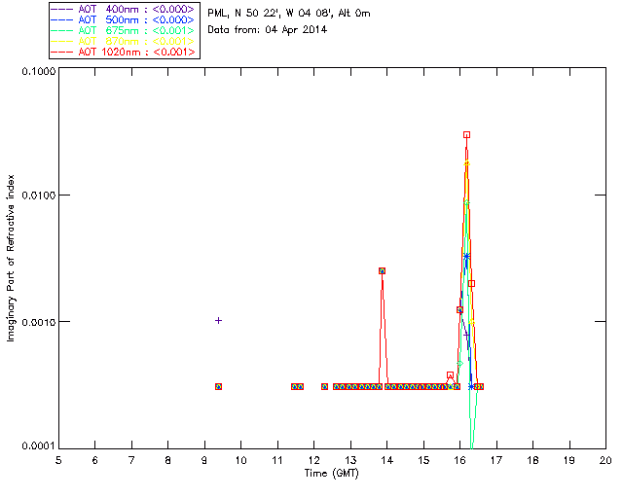Viewport: 623px width, 498px height.
Task: Click the 0.0100 y-axis tick label
Action: 38,196
